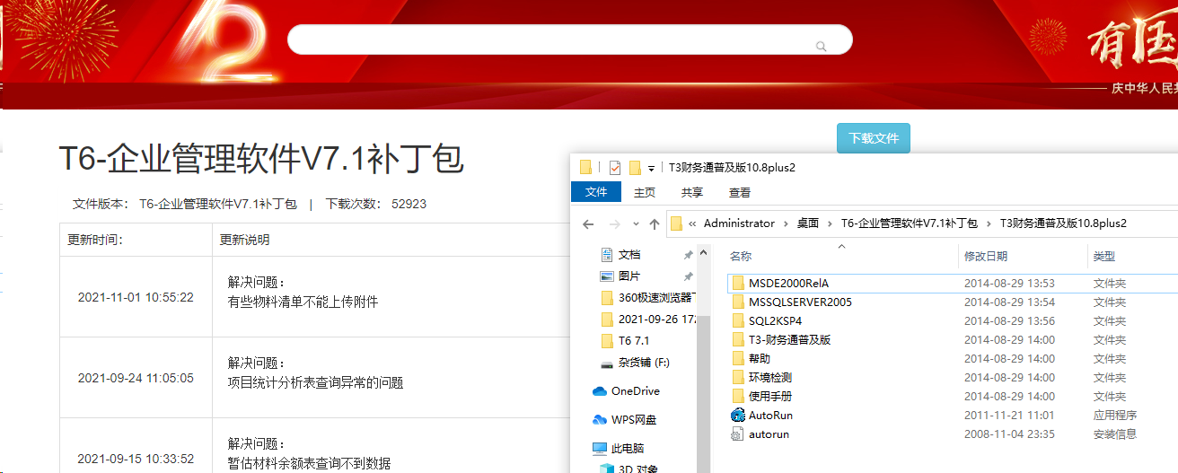Go up one folder level with the up arrow
Image resolution: width=1178 pixels, height=473 pixels.
click(x=655, y=223)
